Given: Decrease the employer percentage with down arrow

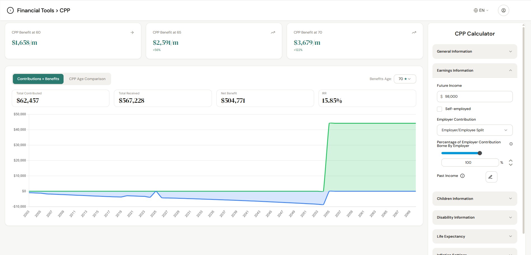Looking at the screenshot, I should click(x=511, y=165).
